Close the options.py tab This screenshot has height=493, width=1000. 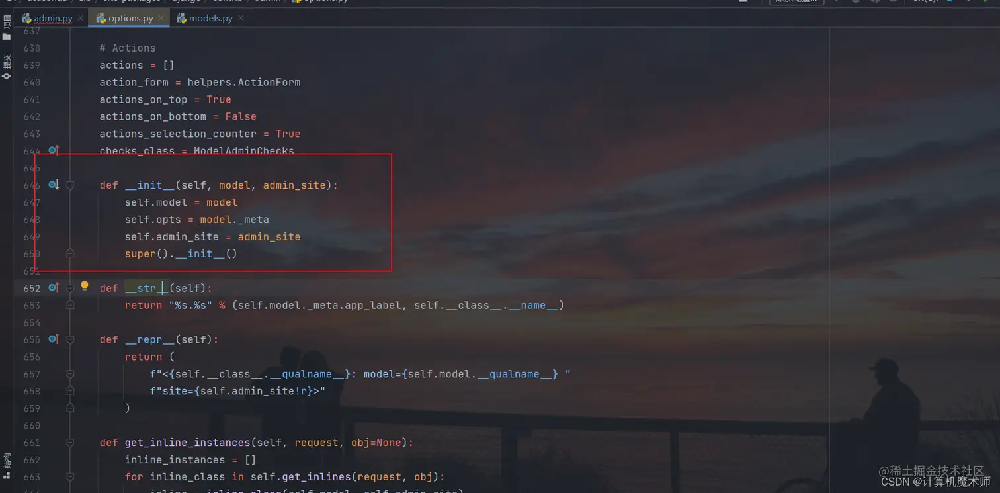click(x=161, y=18)
